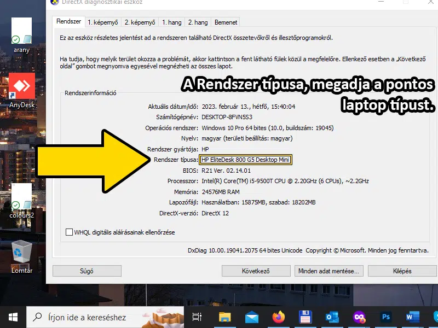438x328 pixels.
Task: Click the "Rendszerinformáció" group heading
Action: pyautogui.click(x=90, y=93)
